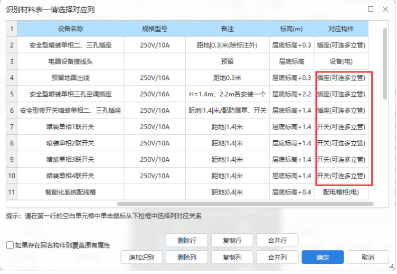Click the 删除行 button
The image size is (397, 274).
pyautogui.click(x=186, y=240)
